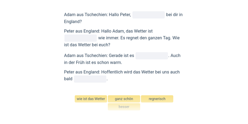The height and width of the screenshot is (124, 248).
Task: Click the words 'Gerade ist es' in Adam's reply
Action: pos(122,56)
